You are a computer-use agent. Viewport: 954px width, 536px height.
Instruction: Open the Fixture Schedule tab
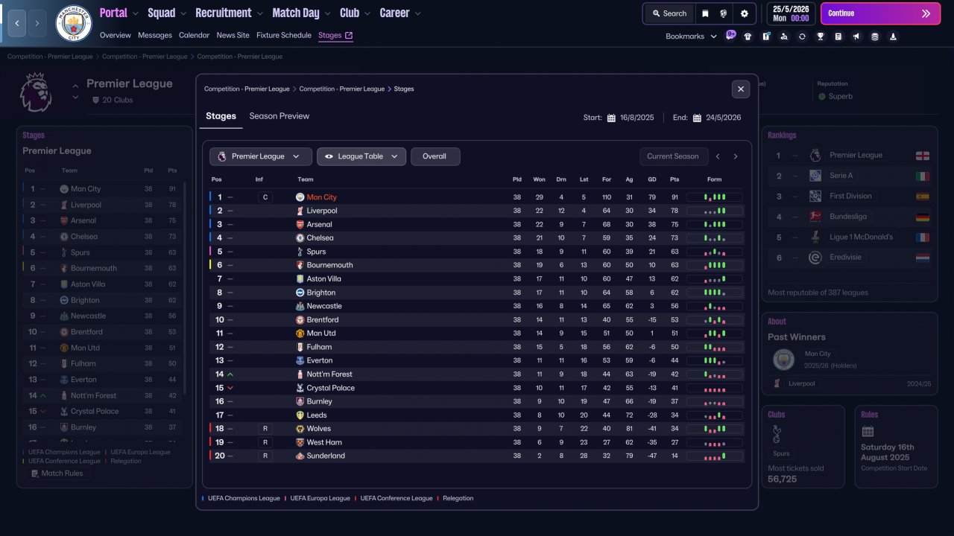point(284,35)
